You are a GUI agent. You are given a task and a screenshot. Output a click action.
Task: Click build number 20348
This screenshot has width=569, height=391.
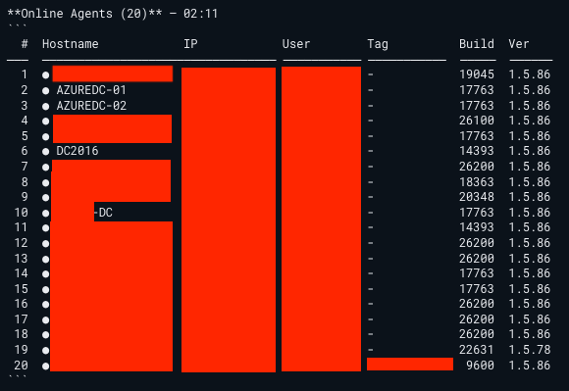point(477,197)
